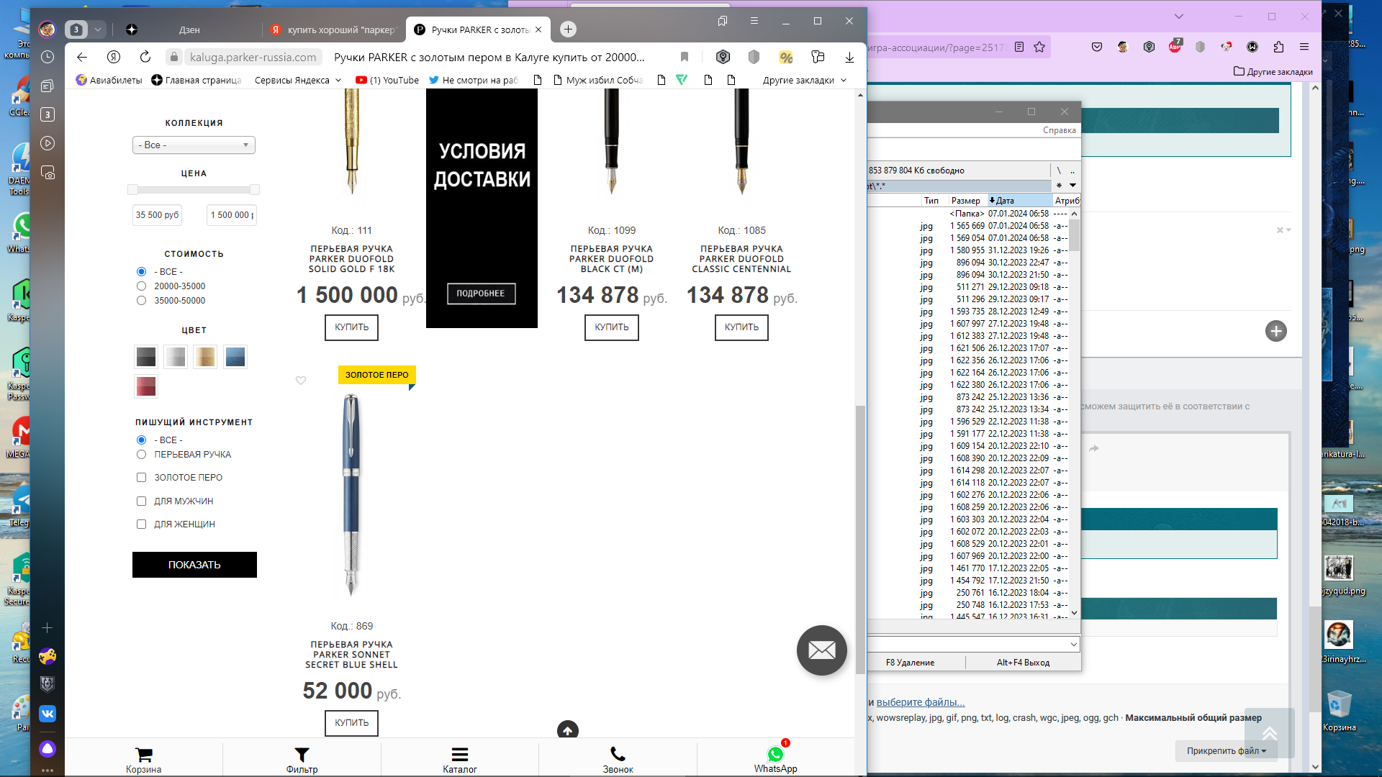Open Каталог in bottom bar
This screenshot has height=777, width=1382.
click(x=460, y=759)
